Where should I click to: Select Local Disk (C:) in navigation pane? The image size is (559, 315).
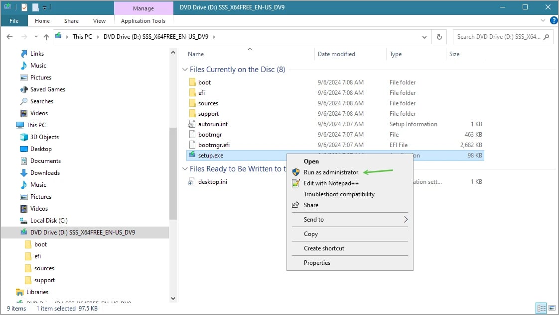click(49, 221)
